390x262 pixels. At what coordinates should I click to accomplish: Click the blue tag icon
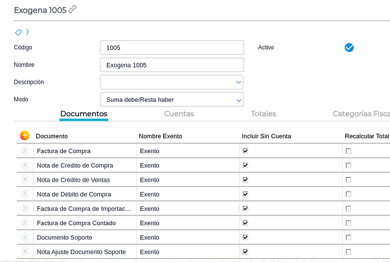18,32
